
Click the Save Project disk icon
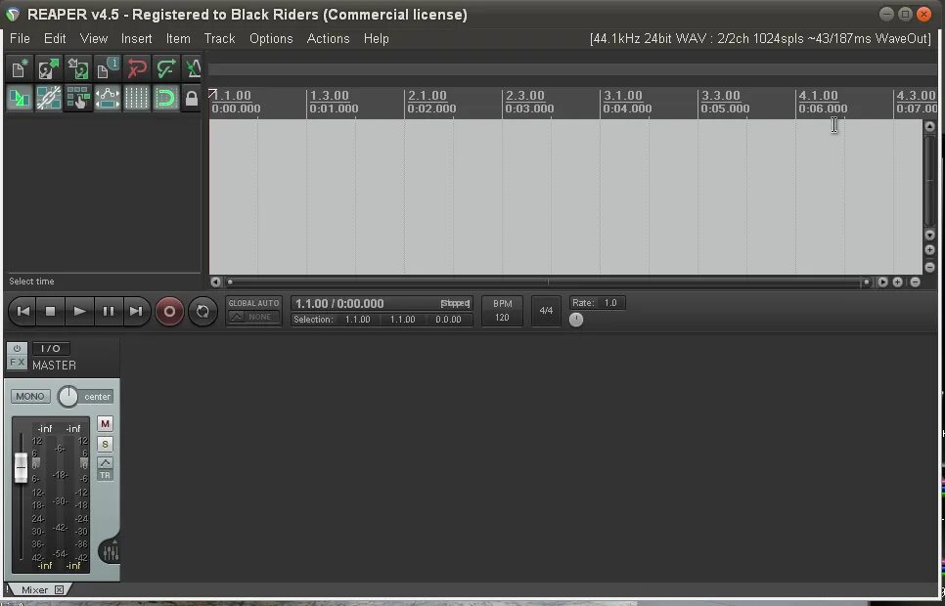click(78, 68)
